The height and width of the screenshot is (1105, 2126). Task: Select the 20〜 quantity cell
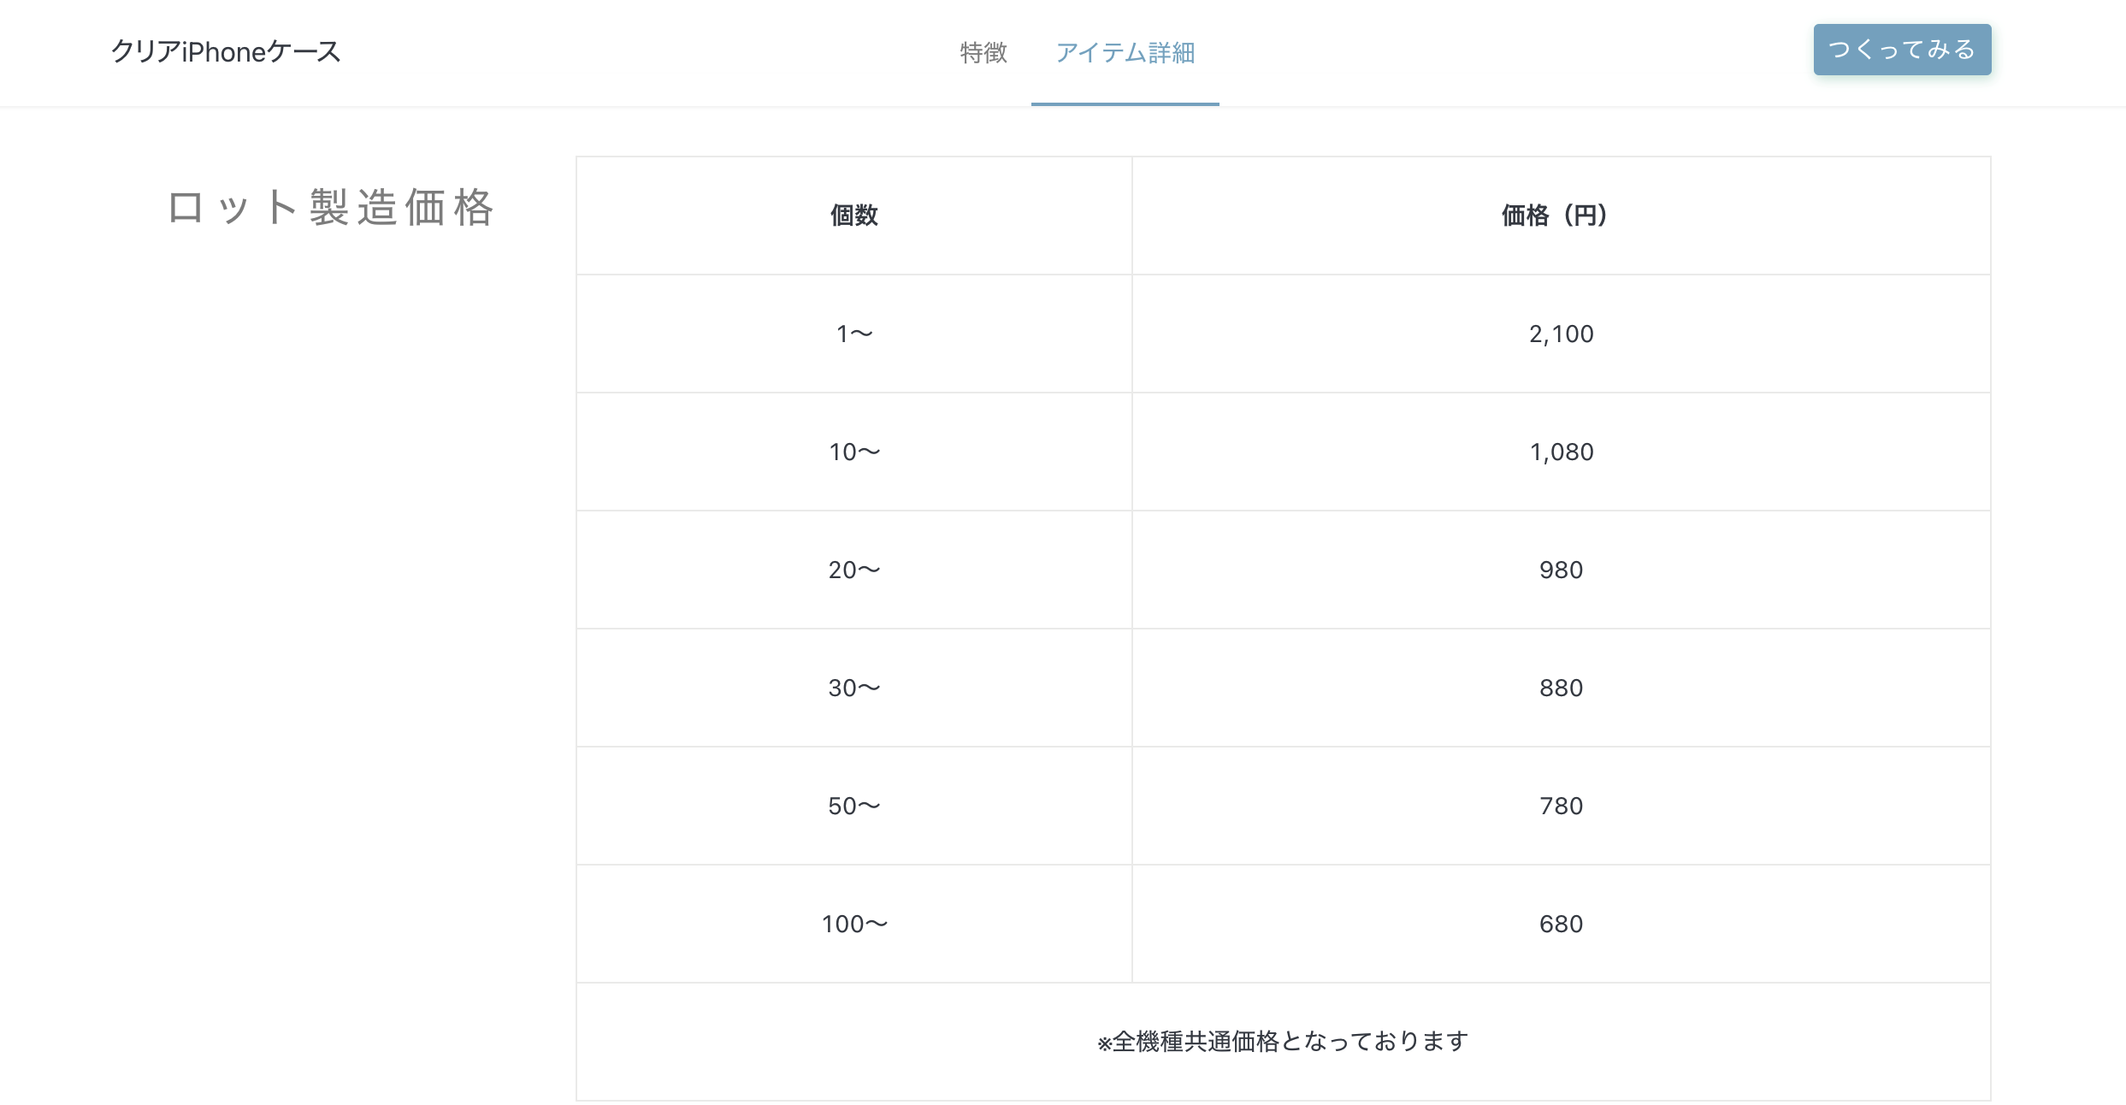[854, 570]
